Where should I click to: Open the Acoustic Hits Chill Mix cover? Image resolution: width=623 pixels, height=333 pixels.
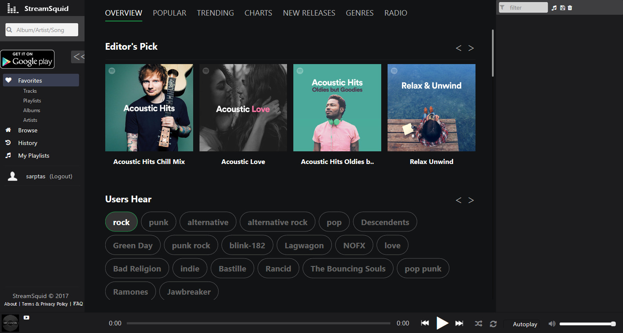149,107
